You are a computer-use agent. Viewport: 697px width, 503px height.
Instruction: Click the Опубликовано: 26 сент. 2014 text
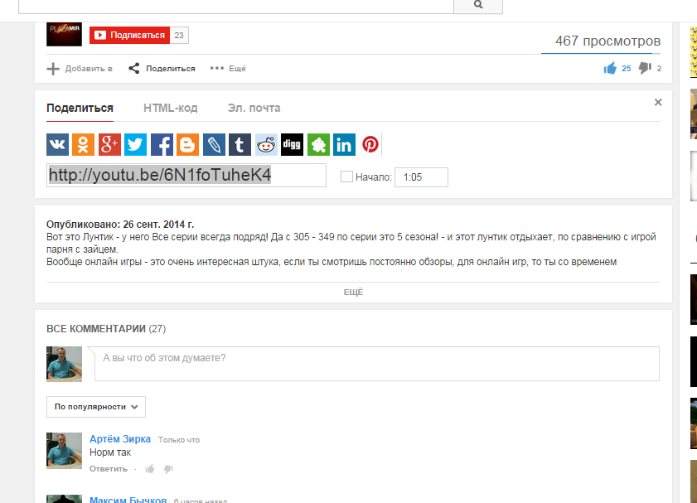click(x=120, y=225)
